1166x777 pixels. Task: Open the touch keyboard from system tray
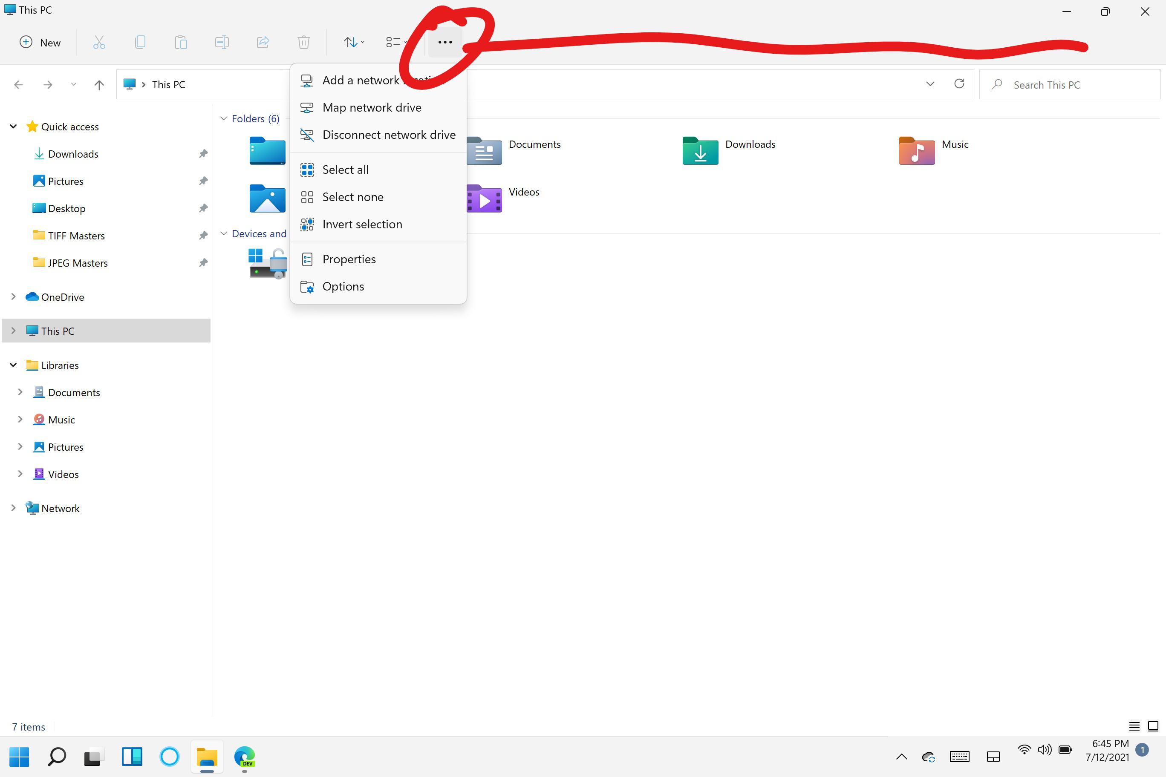pos(960,757)
